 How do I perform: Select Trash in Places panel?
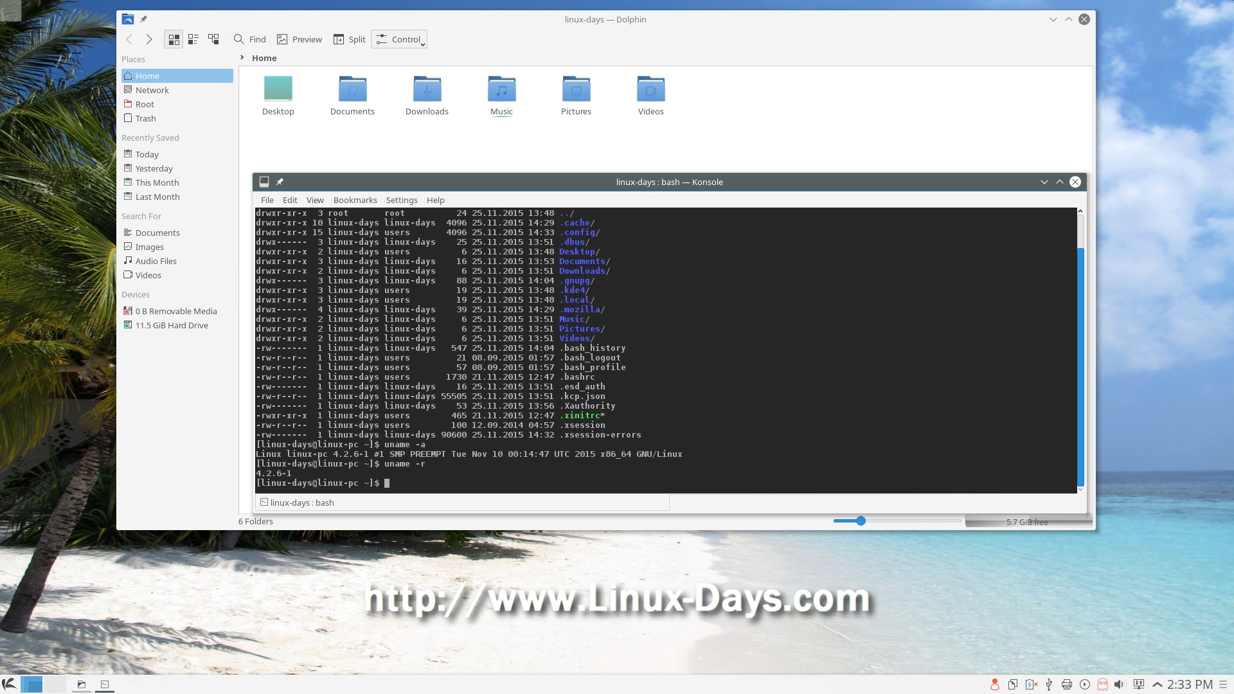145,118
